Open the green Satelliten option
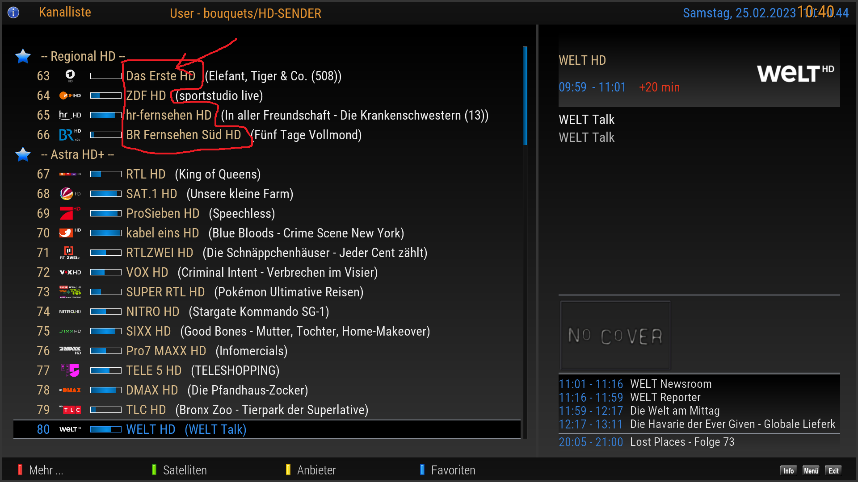Image resolution: width=858 pixels, height=482 pixels. tap(184, 470)
